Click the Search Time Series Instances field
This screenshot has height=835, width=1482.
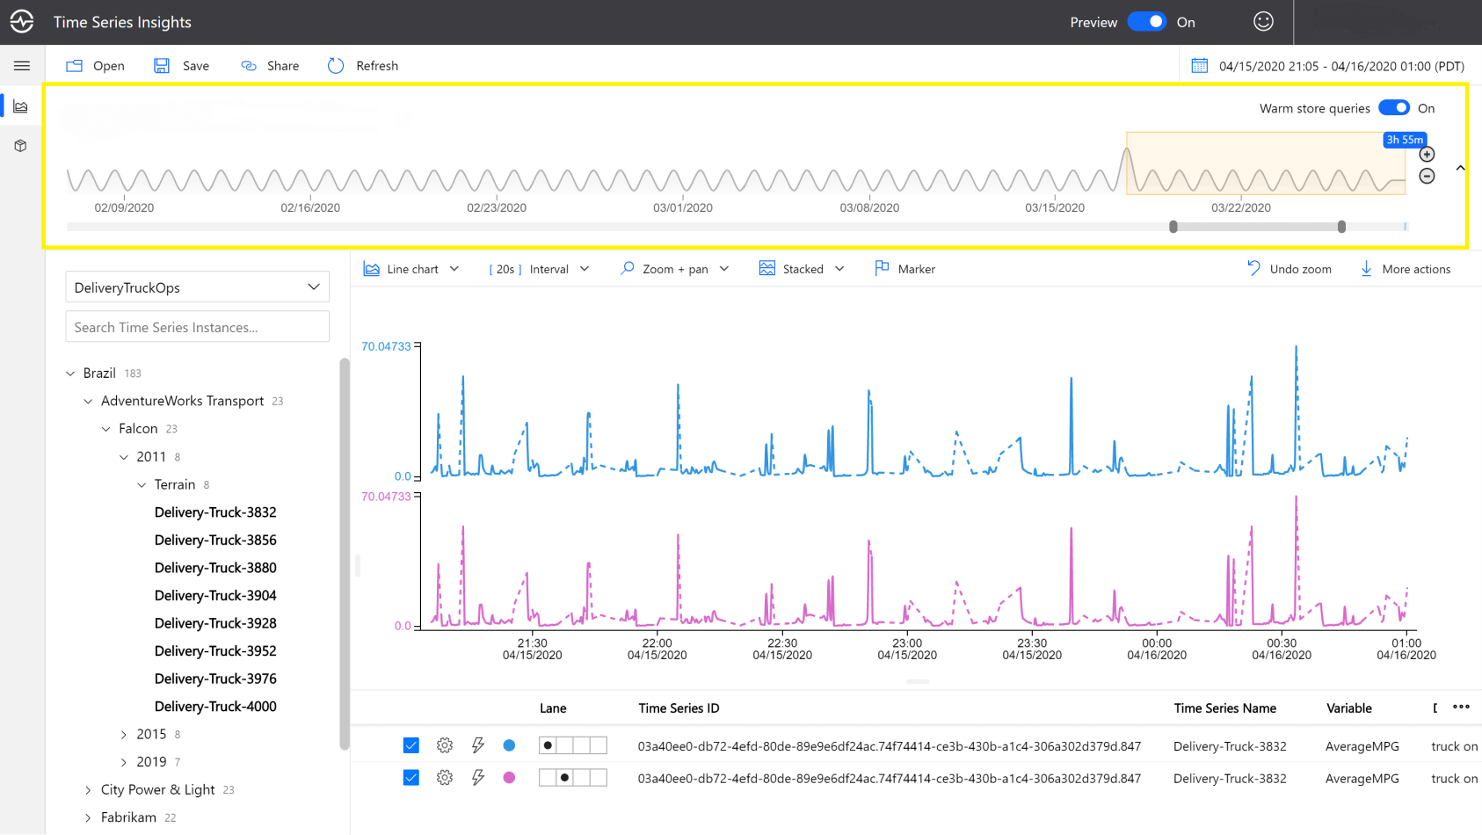197,327
